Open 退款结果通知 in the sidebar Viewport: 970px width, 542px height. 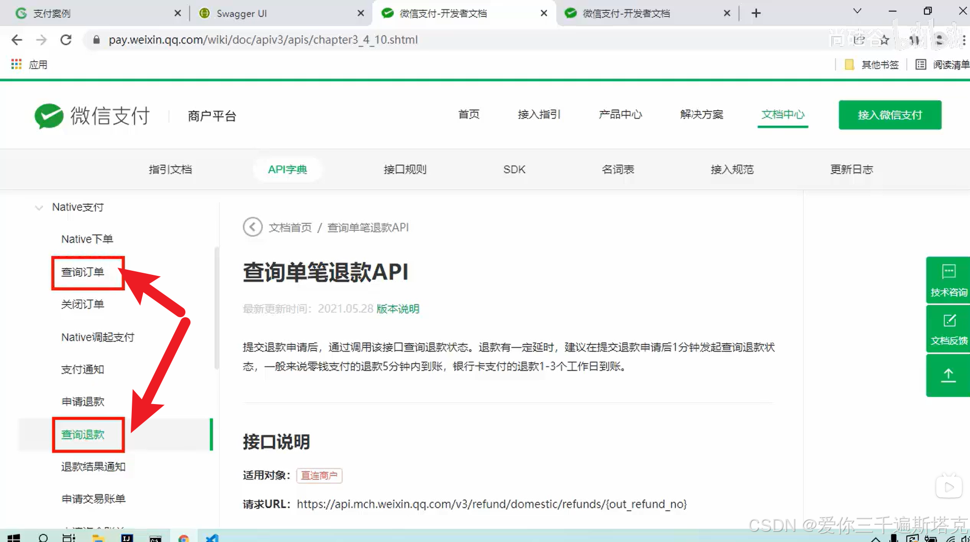click(93, 467)
